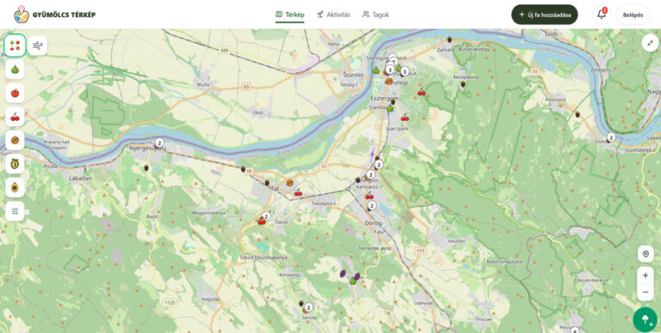Screen dimensions: 661x333
Task: Switch to the Térkép tab
Action: pyautogui.click(x=289, y=15)
